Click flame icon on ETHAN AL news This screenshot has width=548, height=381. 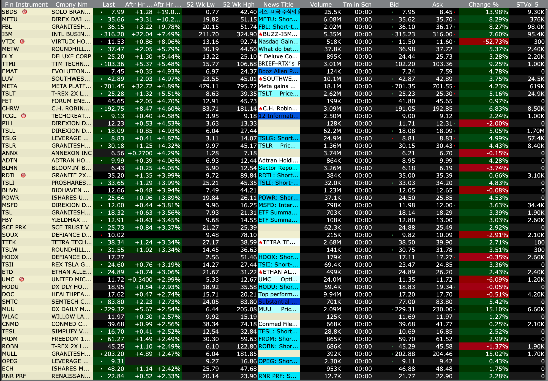[x=260, y=272]
